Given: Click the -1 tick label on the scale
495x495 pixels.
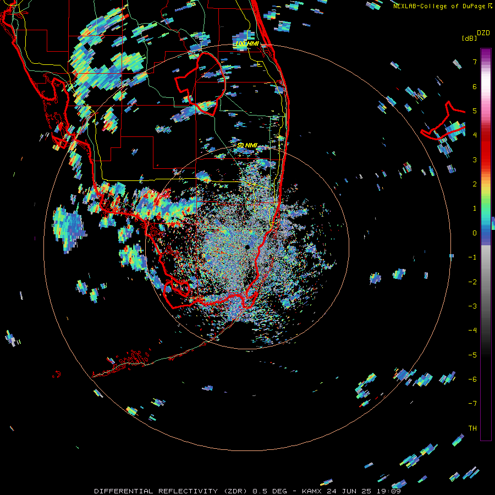Looking at the screenshot, I should point(472,257).
